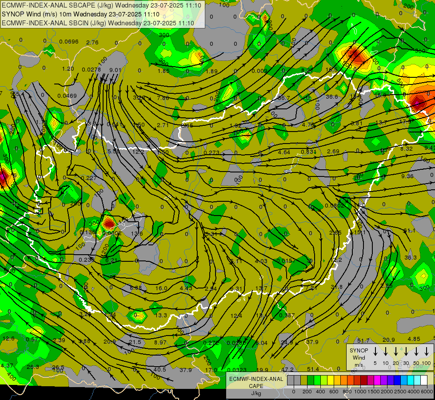435x400 pixels.
Task: Click the map value 4.03
Action: [261, 261]
